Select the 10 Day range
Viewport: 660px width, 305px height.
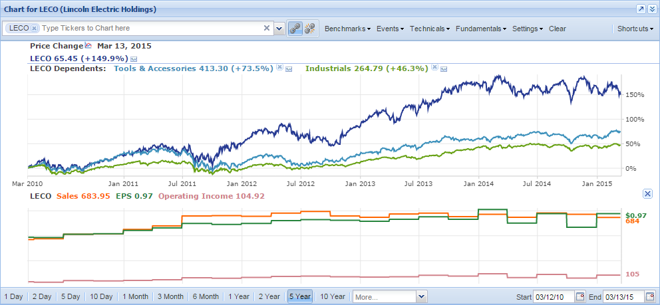(101, 296)
